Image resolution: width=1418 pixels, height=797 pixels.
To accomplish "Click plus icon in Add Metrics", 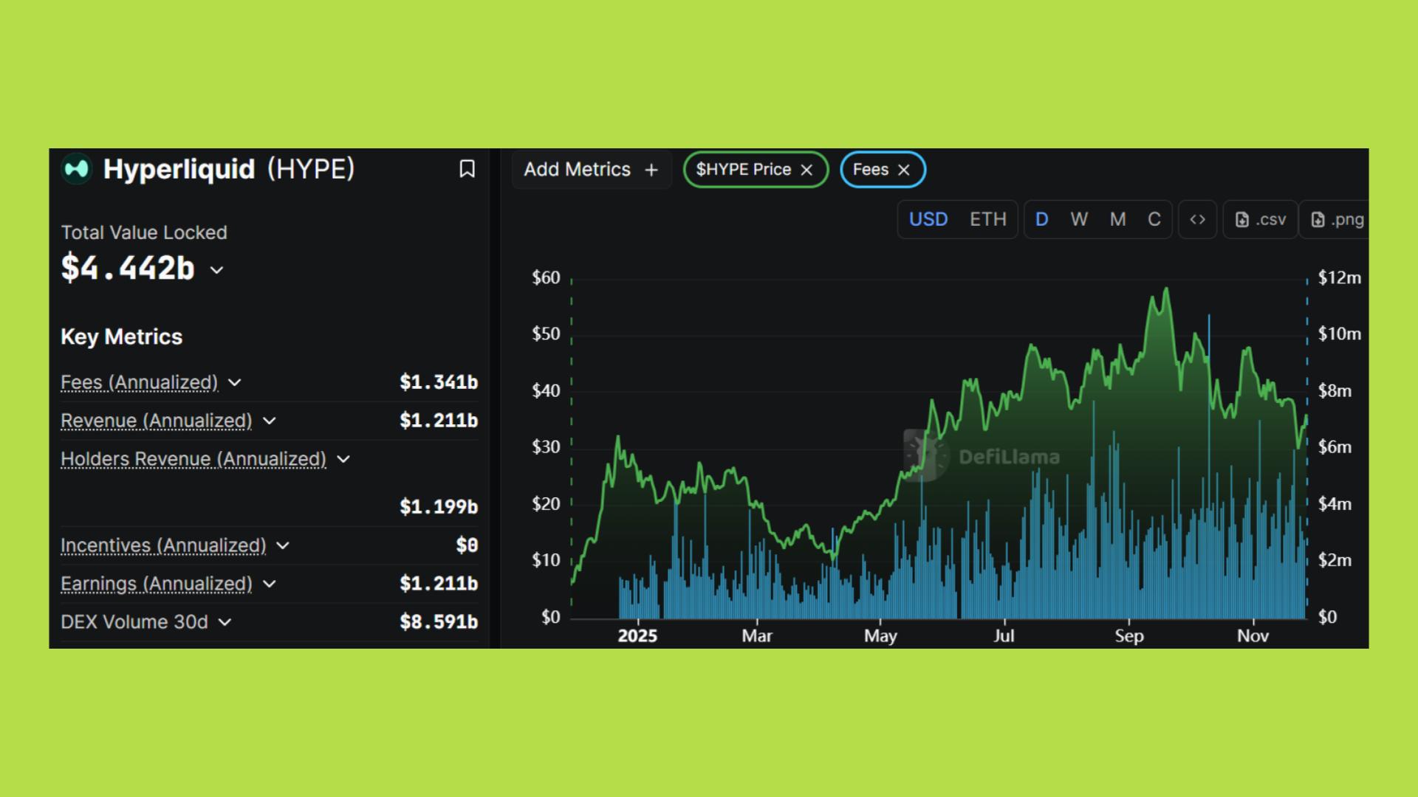I will [651, 170].
